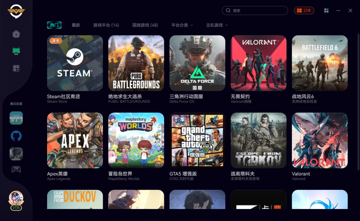
Task: Select the Apex英雄 game cover
Action: pos(75,140)
